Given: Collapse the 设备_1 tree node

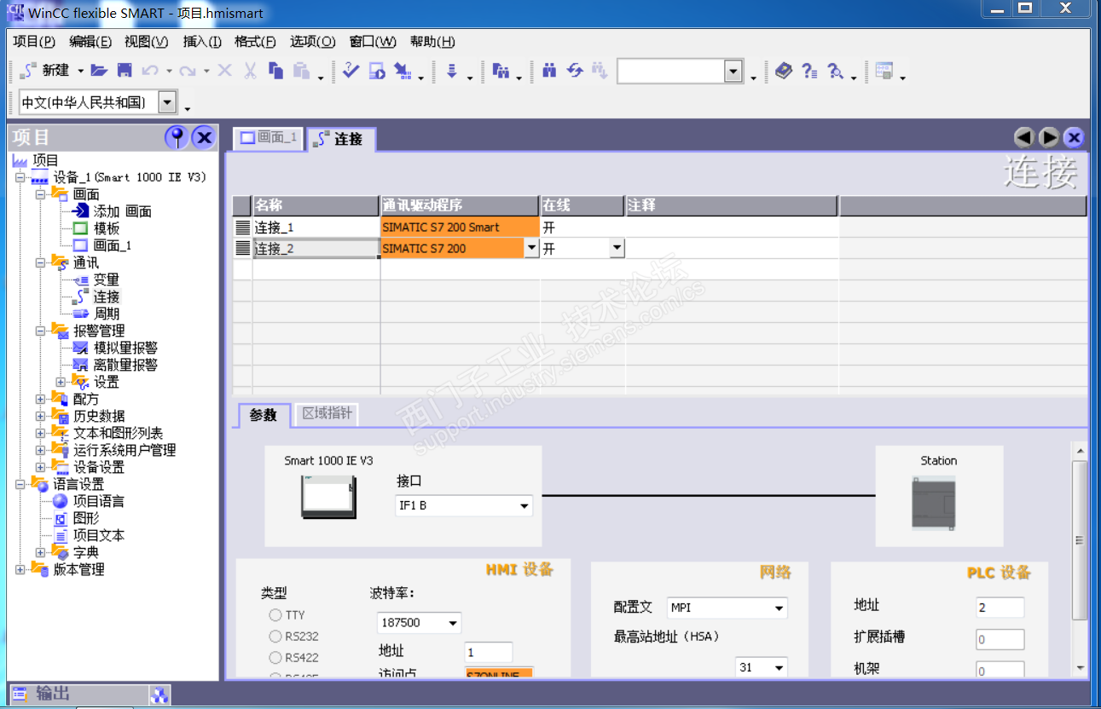Looking at the screenshot, I should coord(20,177).
